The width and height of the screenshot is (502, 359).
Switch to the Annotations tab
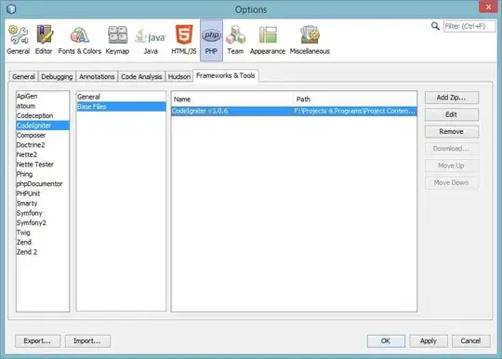click(x=97, y=77)
